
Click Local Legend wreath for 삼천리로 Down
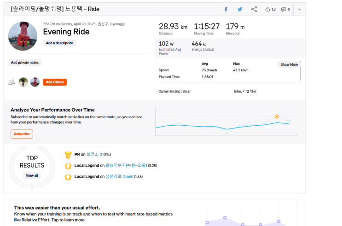[x=68, y=177]
